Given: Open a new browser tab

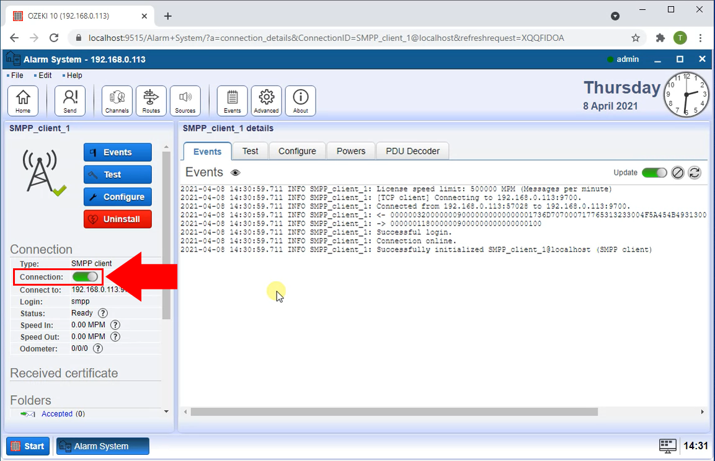Looking at the screenshot, I should [x=168, y=16].
